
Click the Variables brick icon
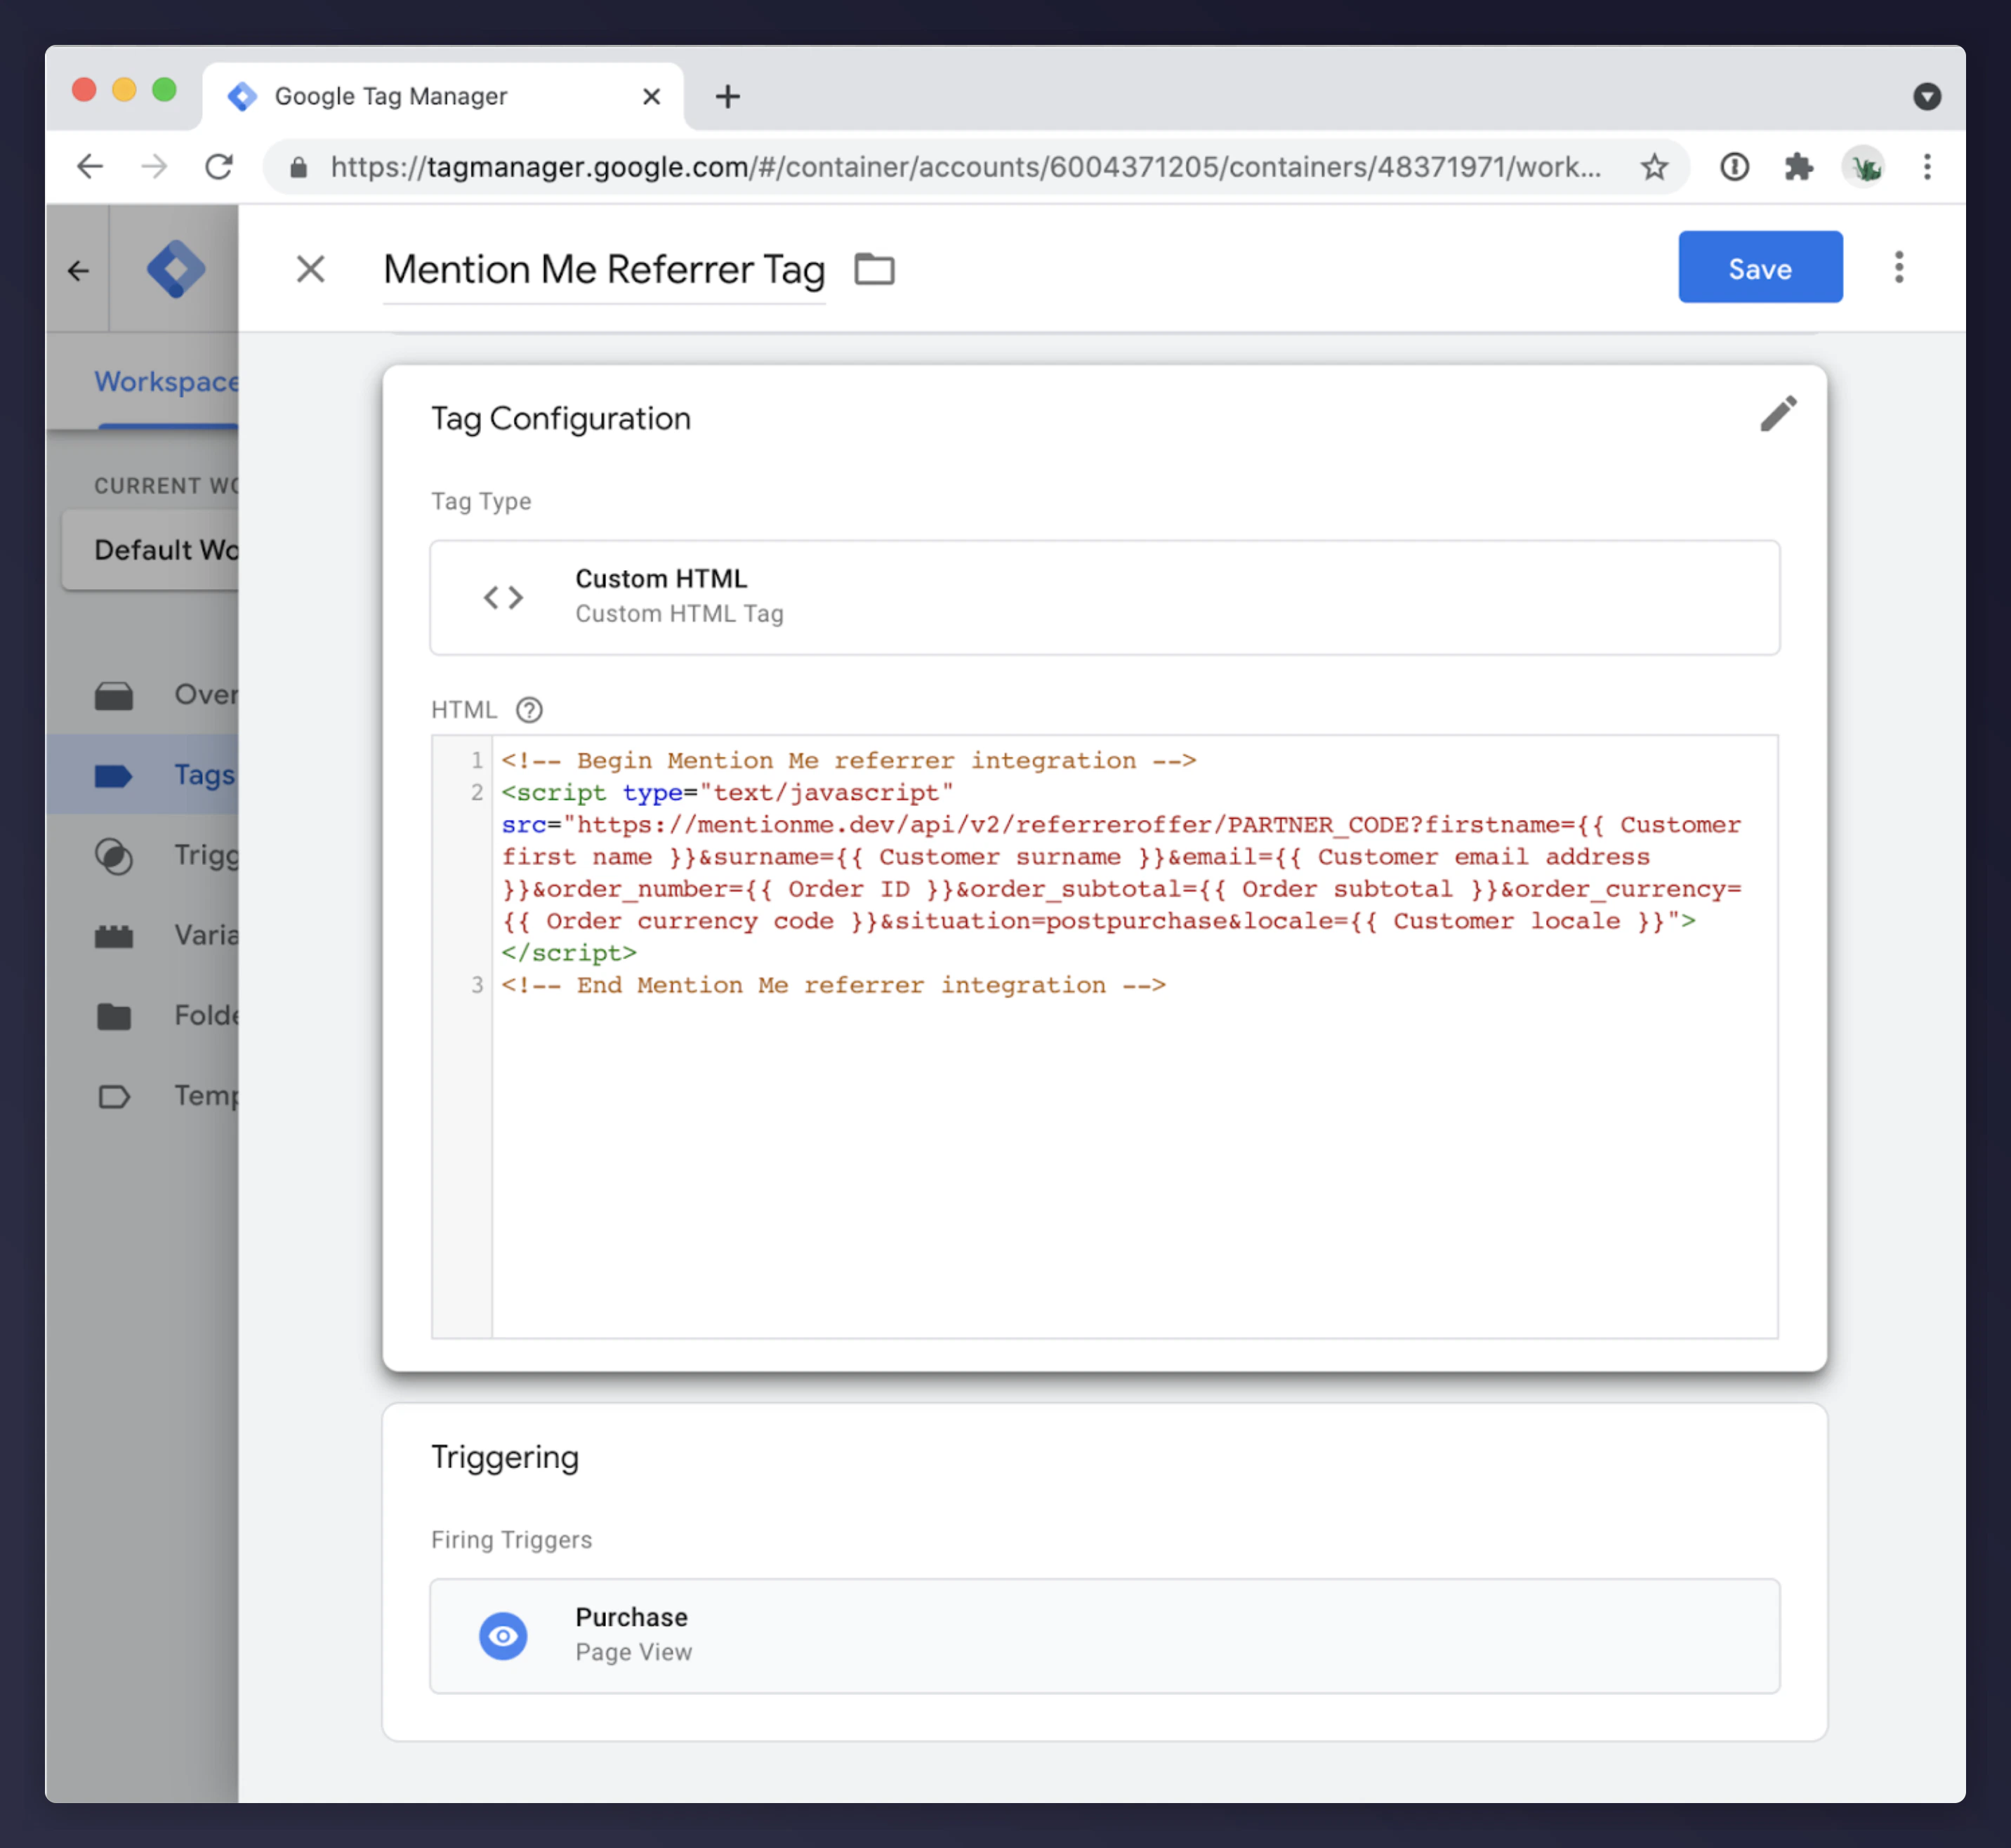tap(114, 936)
